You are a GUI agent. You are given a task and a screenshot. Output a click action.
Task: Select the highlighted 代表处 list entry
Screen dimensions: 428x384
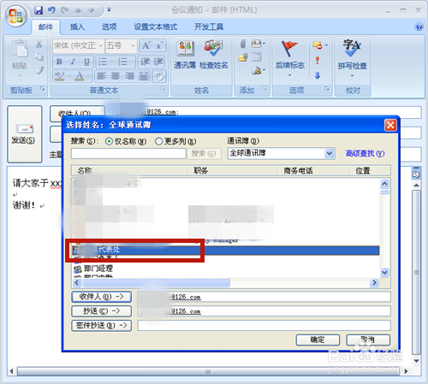click(225, 251)
